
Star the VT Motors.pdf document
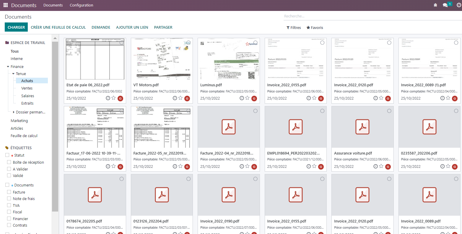point(180,98)
